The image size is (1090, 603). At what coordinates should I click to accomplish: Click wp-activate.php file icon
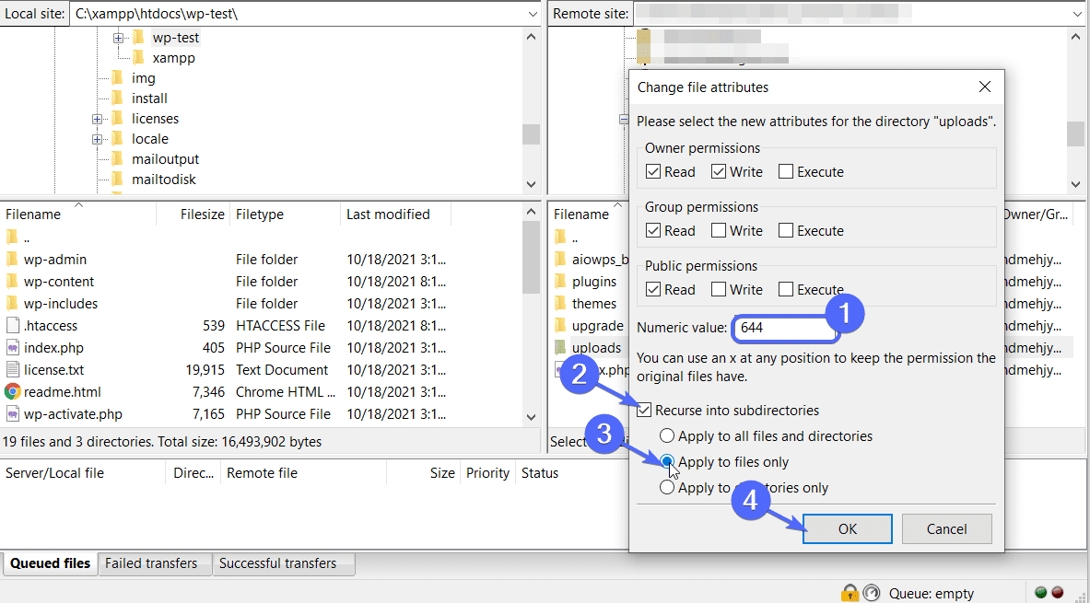pos(12,414)
